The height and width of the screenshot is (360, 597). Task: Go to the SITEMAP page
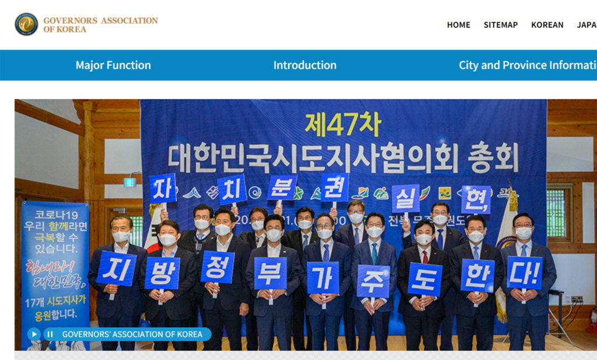pyautogui.click(x=500, y=25)
